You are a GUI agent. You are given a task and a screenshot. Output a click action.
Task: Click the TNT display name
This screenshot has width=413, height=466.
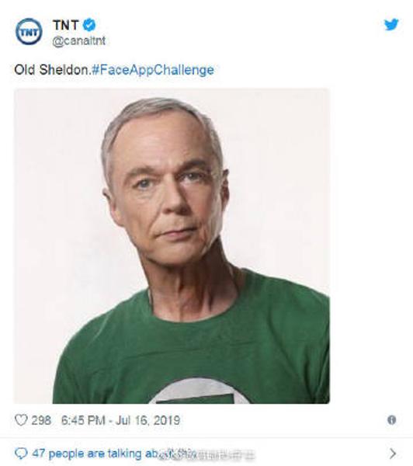(x=66, y=25)
